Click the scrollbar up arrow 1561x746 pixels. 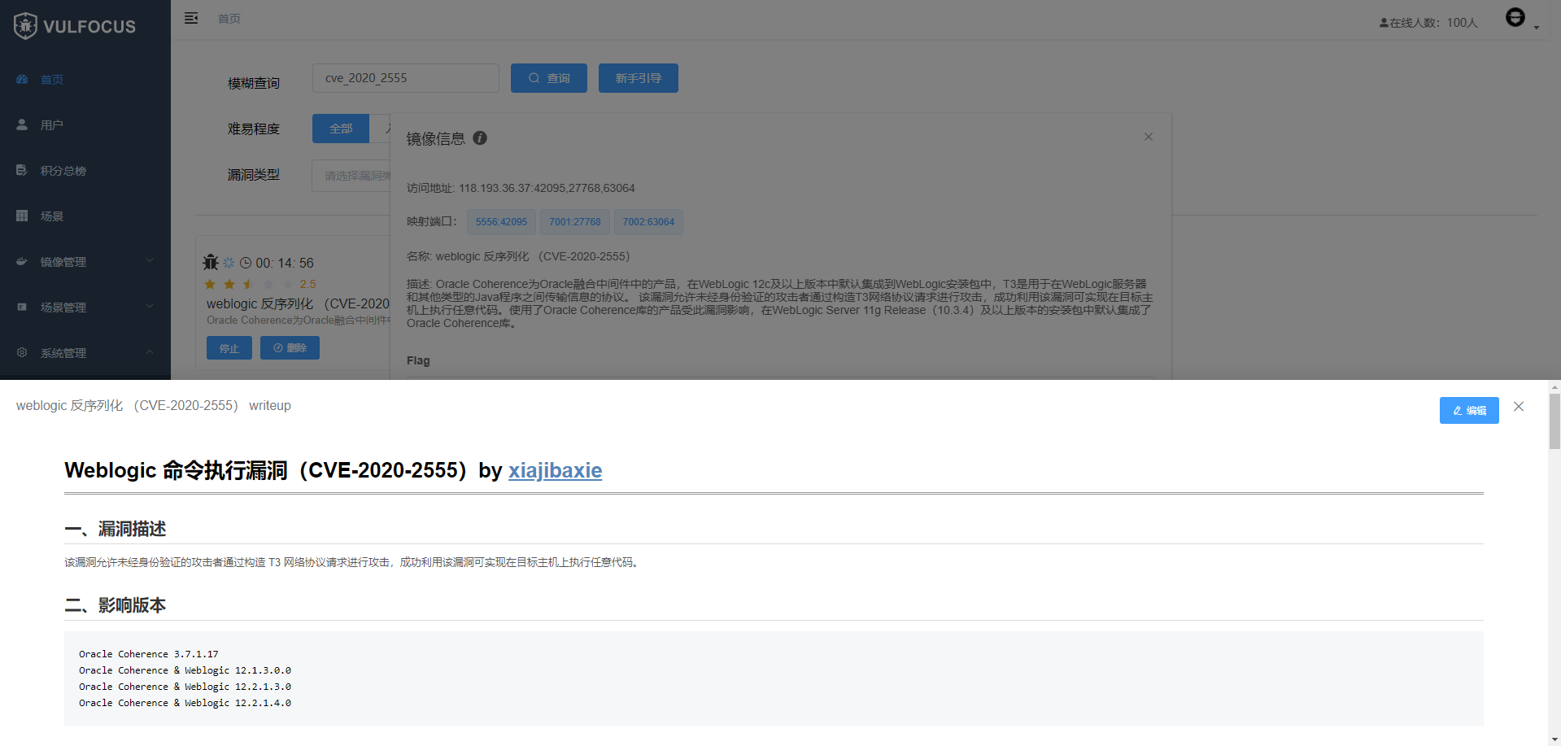1554,387
